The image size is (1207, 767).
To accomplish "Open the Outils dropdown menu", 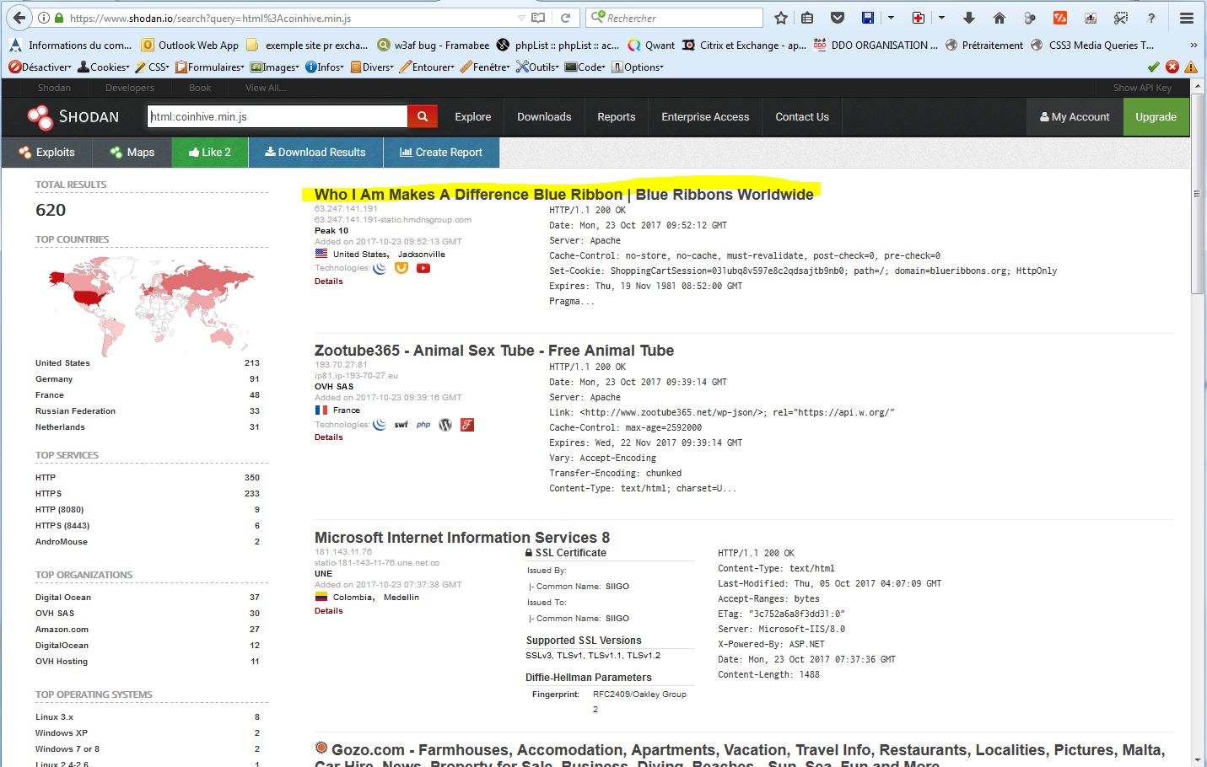I will pos(537,67).
